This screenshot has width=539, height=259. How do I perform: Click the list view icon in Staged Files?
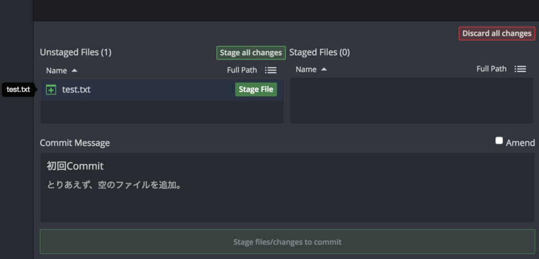[520, 69]
